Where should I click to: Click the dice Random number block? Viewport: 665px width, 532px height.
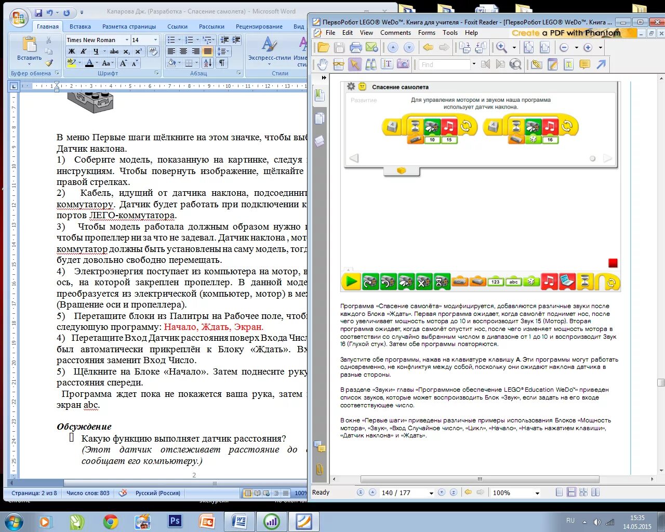pos(531,282)
